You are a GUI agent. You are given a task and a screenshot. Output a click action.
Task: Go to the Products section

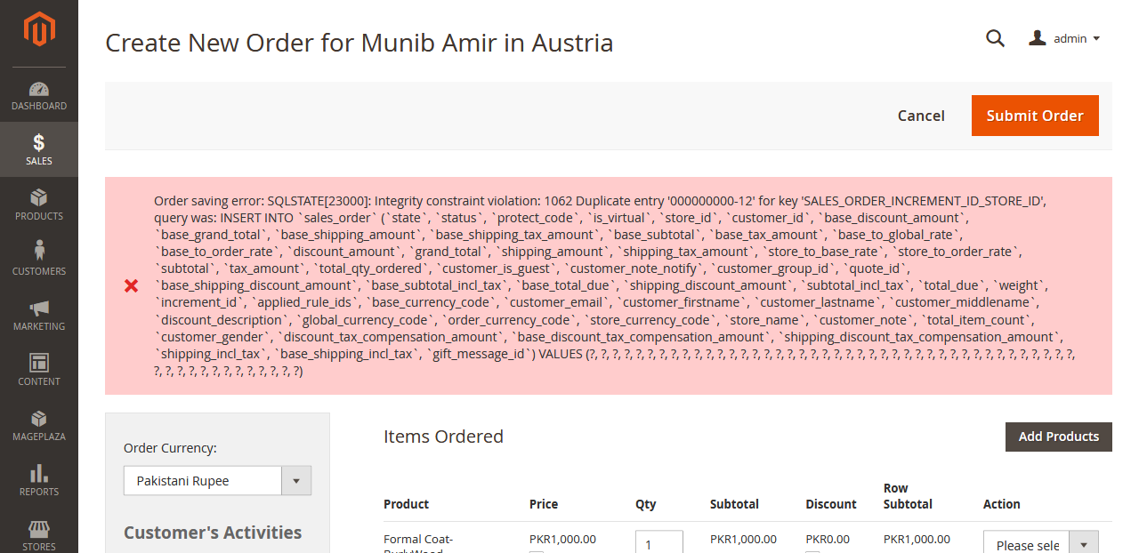point(39,204)
